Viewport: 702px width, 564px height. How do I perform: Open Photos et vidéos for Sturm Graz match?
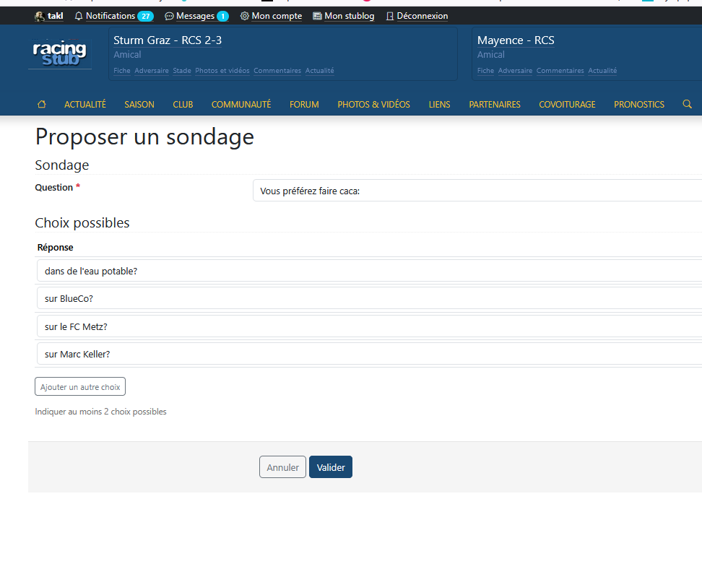point(222,71)
